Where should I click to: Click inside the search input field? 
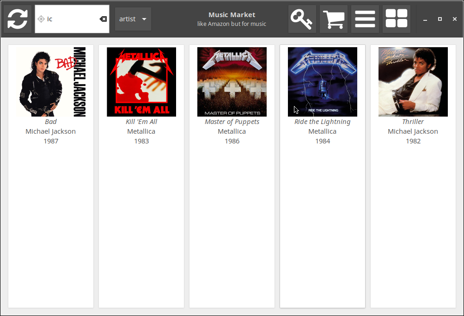(x=72, y=19)
